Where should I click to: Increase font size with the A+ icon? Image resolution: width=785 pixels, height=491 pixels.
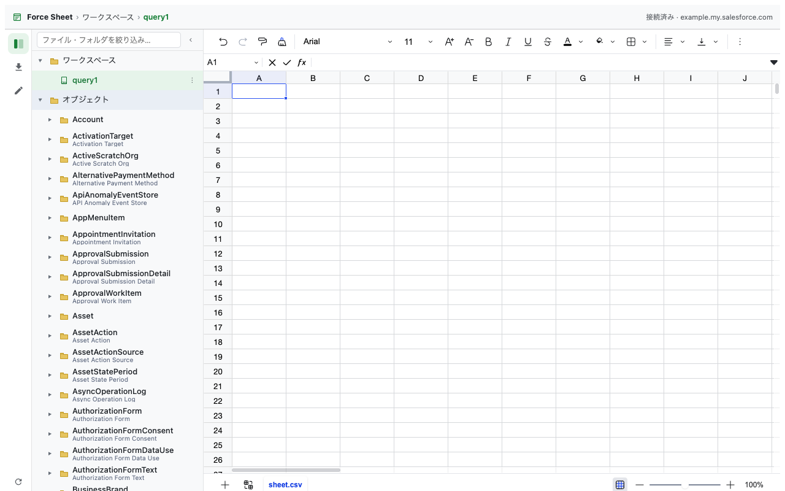(x=450, y=42)
